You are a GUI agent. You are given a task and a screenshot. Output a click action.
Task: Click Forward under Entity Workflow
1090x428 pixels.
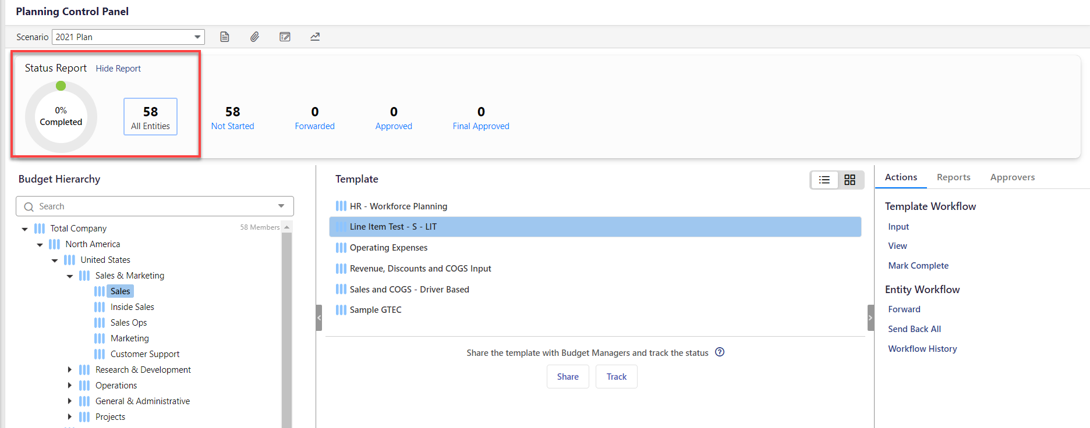[x=904, y=309]
